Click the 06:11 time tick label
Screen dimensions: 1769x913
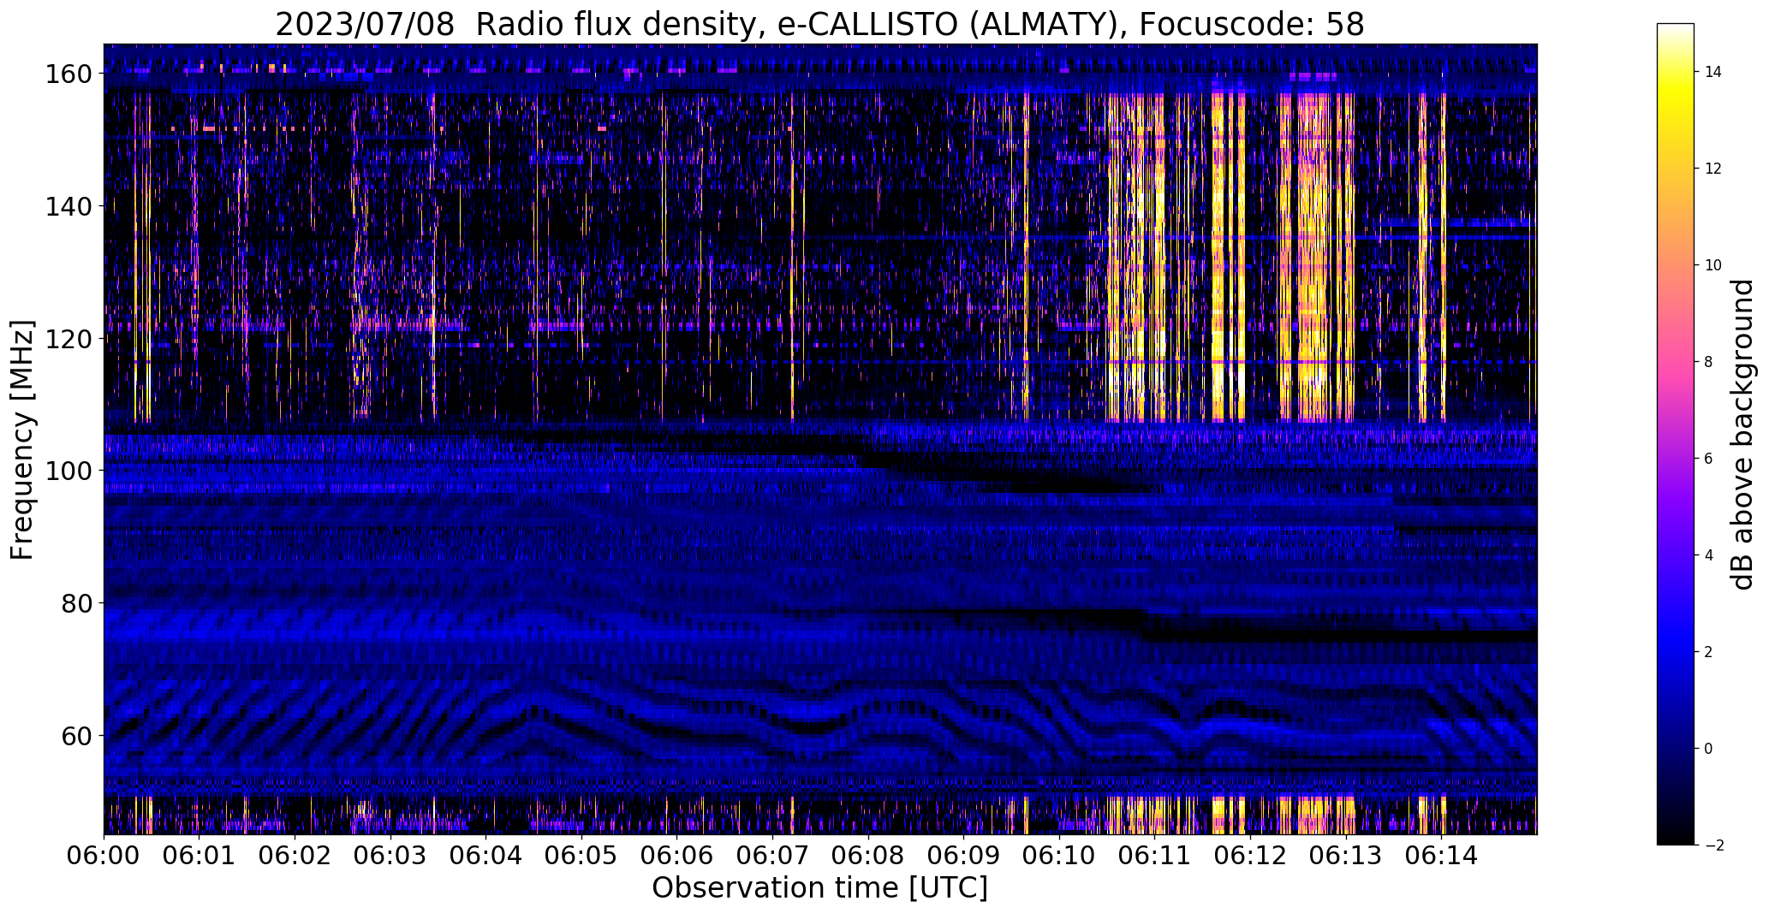click(x=1155, y=856)
